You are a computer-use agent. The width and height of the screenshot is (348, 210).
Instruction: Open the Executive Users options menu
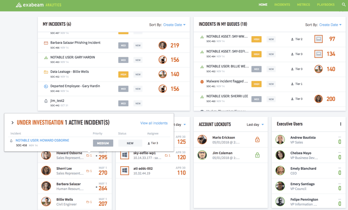tap(341, 123)
